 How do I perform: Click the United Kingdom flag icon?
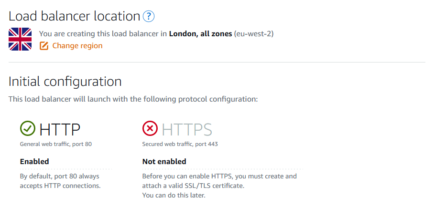point(20,39)
